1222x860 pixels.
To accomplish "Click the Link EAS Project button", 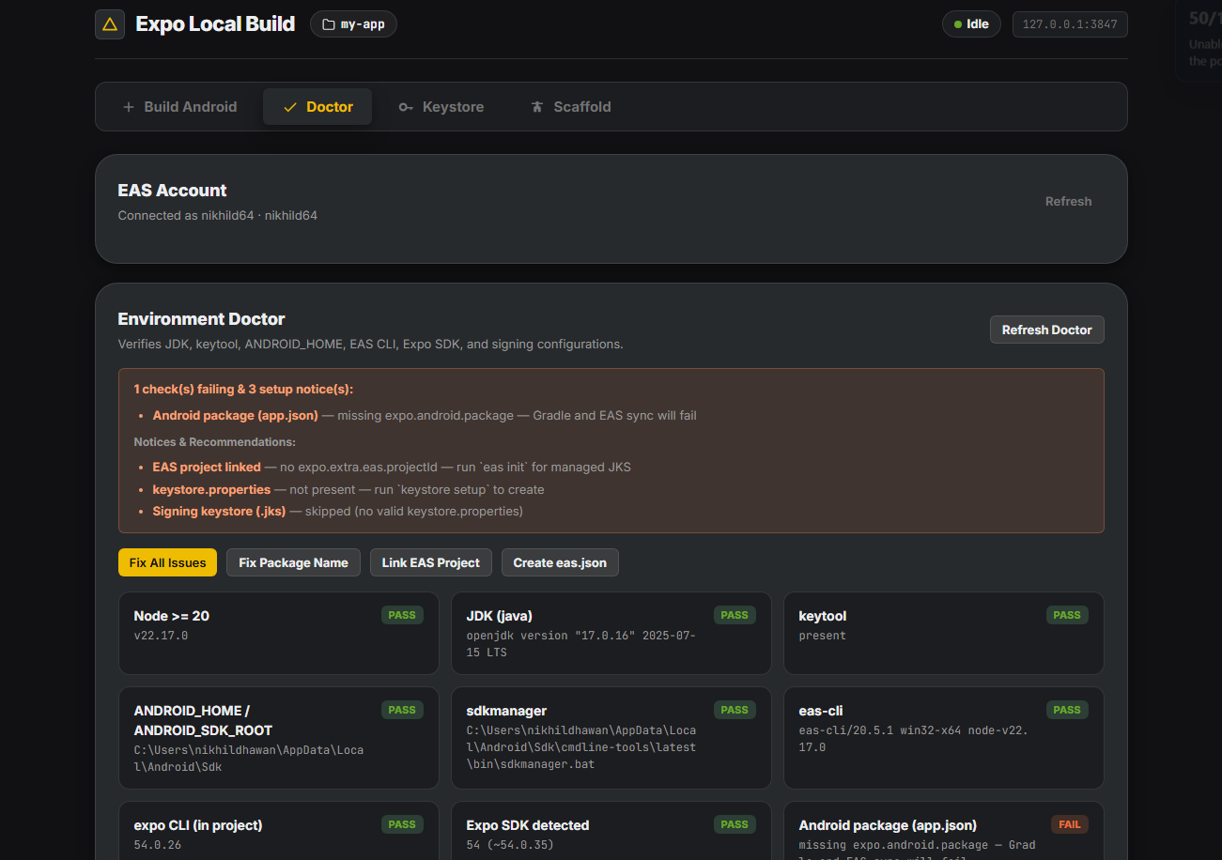I will coord(430,562).
